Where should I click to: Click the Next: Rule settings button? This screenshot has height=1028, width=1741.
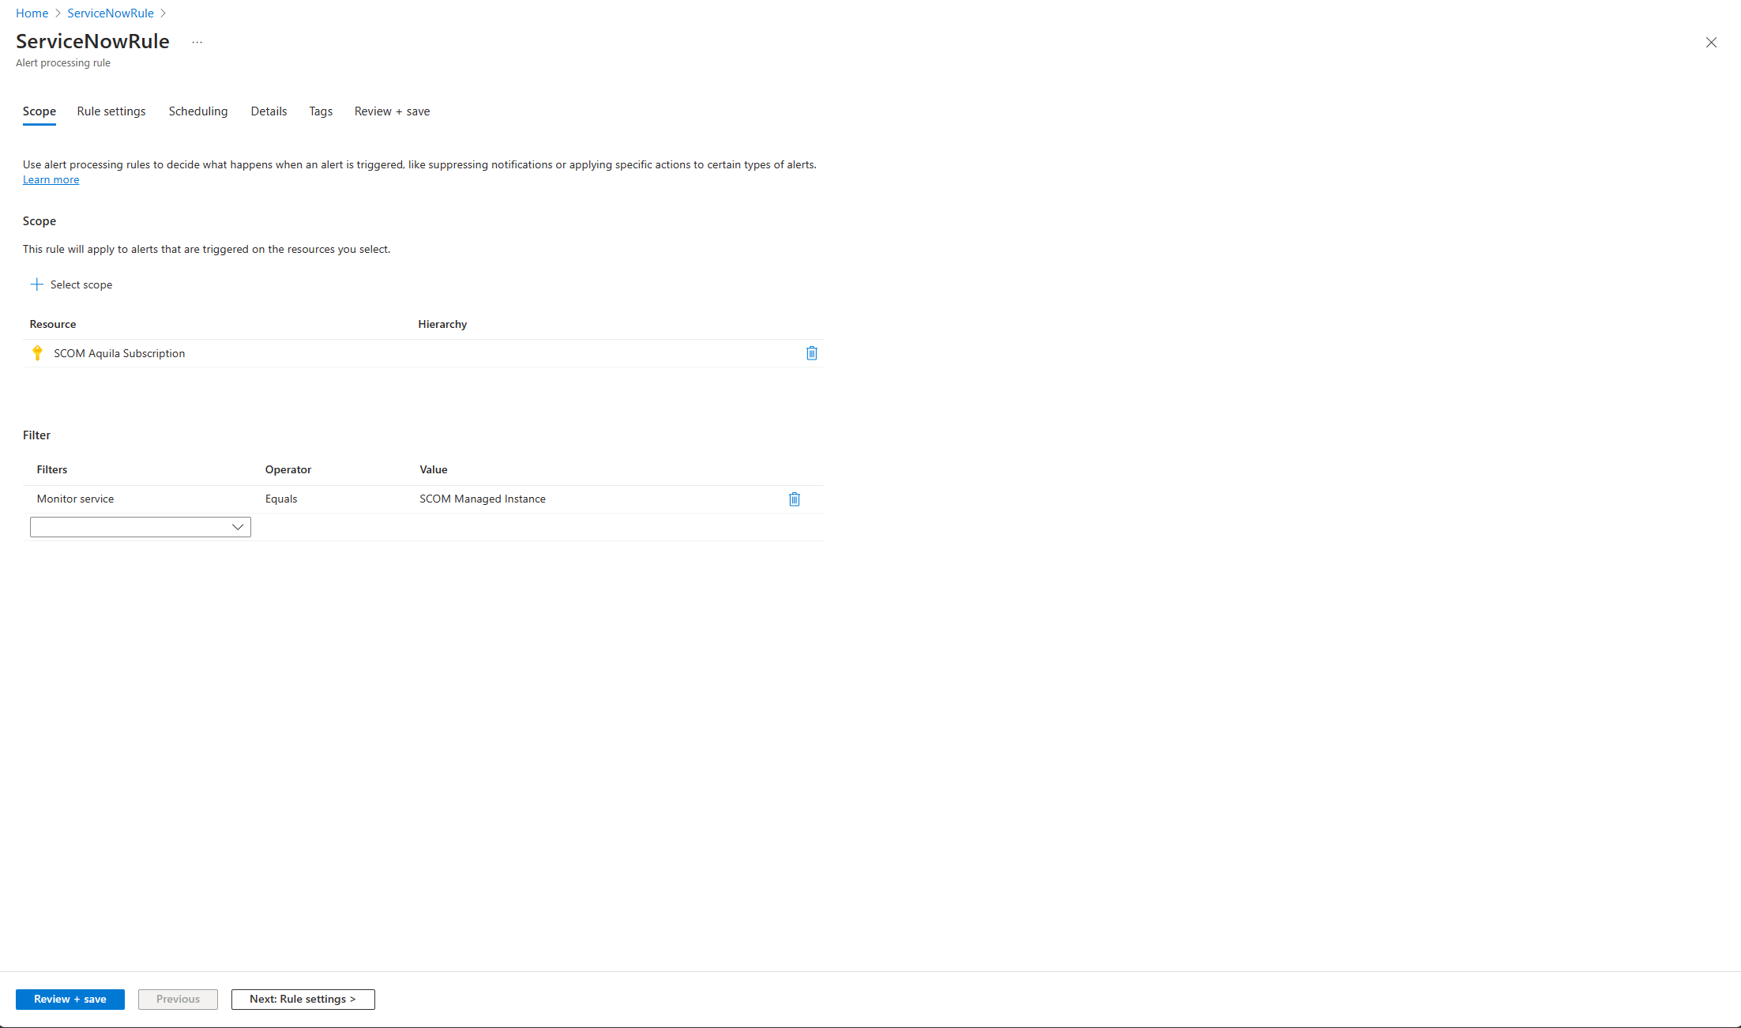(x=303, y=999)
